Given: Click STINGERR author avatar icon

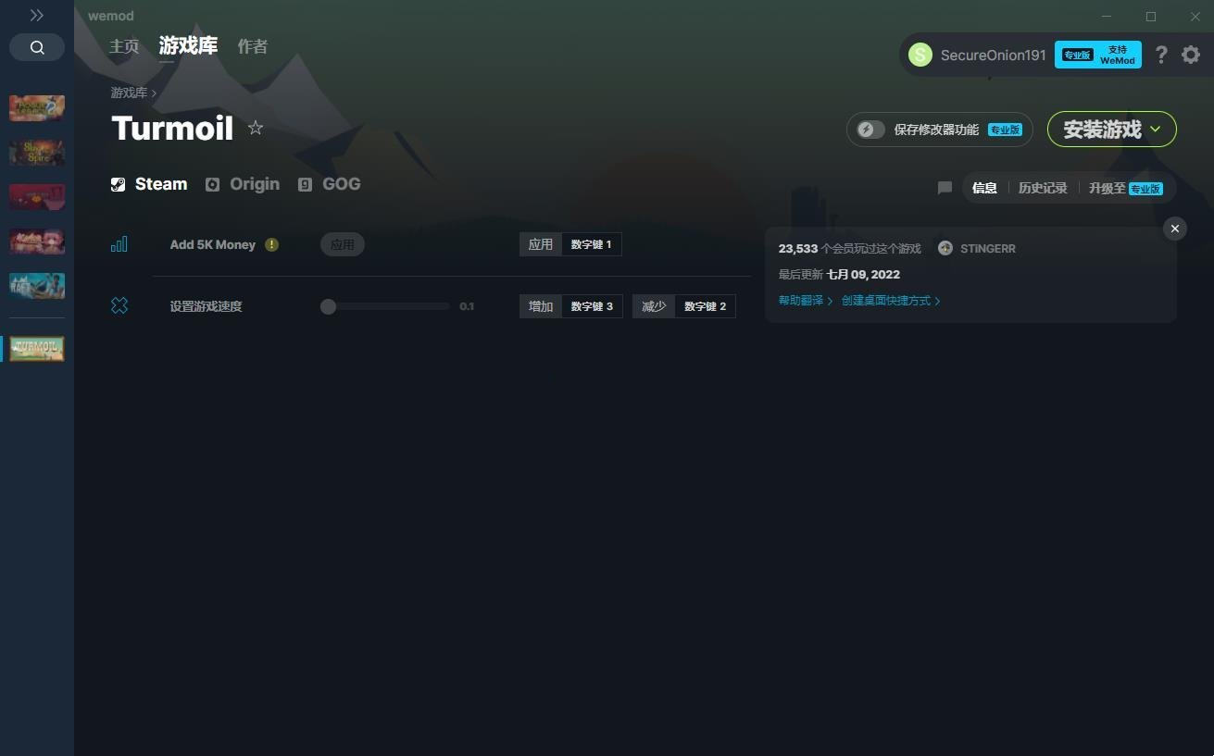Looking at the screenshot, I should (x=945, y=248).
